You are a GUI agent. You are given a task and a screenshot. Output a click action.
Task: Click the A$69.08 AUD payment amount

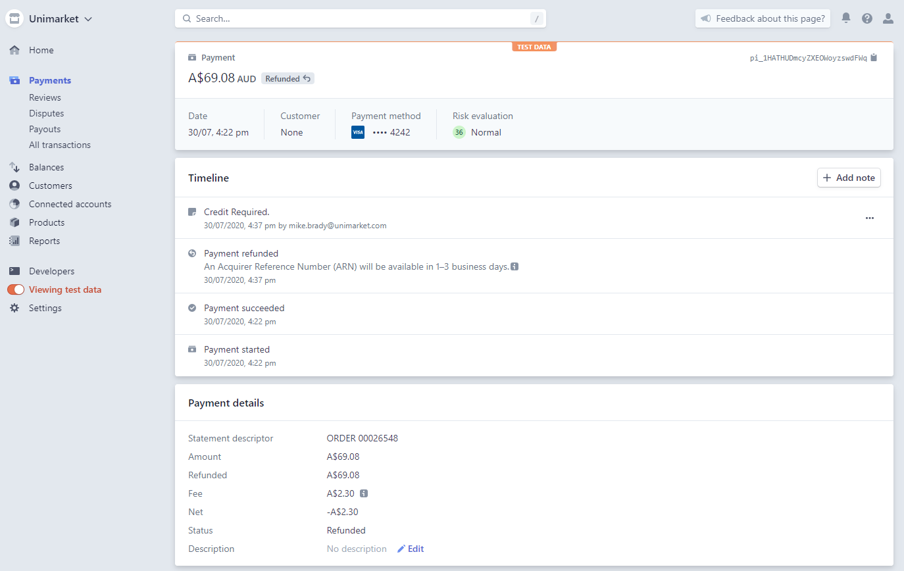click(x=222, y=78)
